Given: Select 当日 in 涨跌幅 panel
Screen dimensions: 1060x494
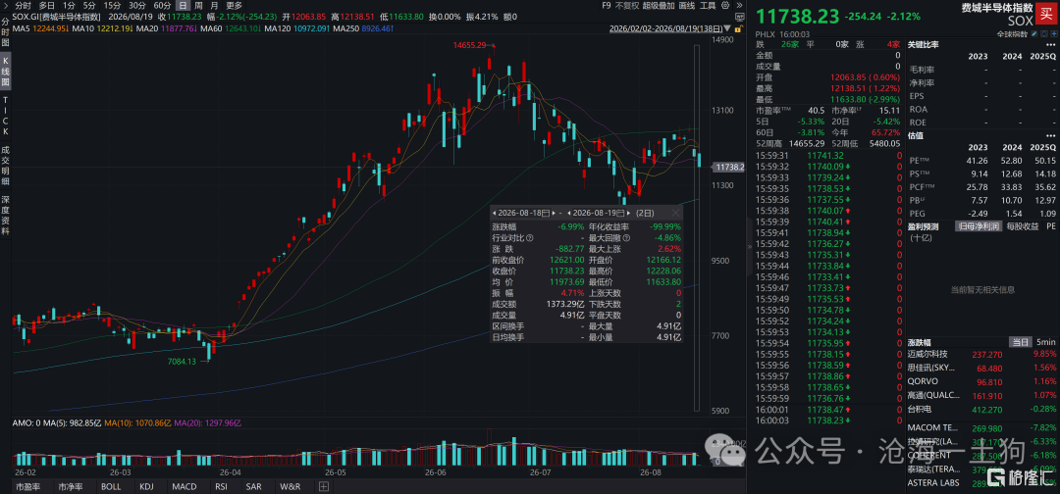Looking at the screenshot, I should coord(1020,342).
